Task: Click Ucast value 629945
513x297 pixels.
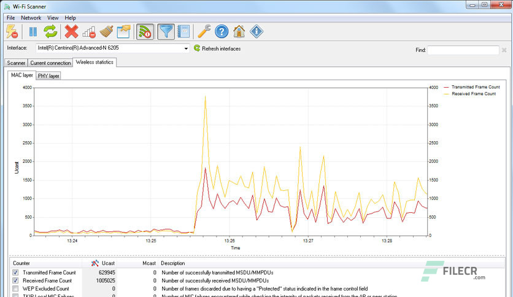Action: tap(107, 272)
